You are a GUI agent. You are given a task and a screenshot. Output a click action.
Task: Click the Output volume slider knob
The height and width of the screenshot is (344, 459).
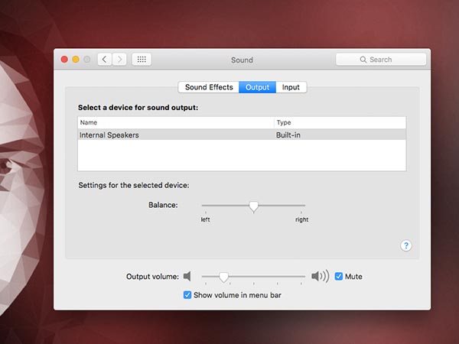223,276
